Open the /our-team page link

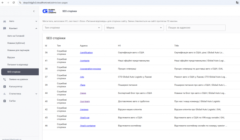coord(85,101)
